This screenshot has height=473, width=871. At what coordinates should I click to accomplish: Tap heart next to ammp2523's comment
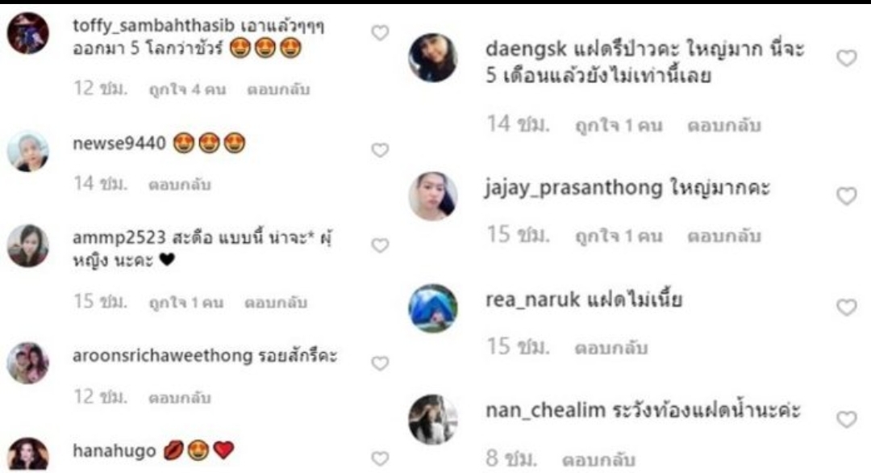coord(380,245)
